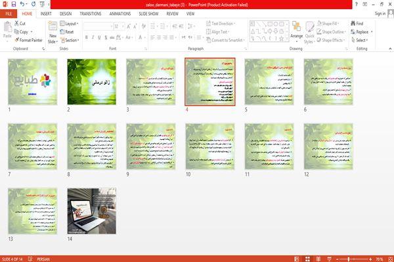Toggle Align Right paragraph button

[x=165, y=37]
